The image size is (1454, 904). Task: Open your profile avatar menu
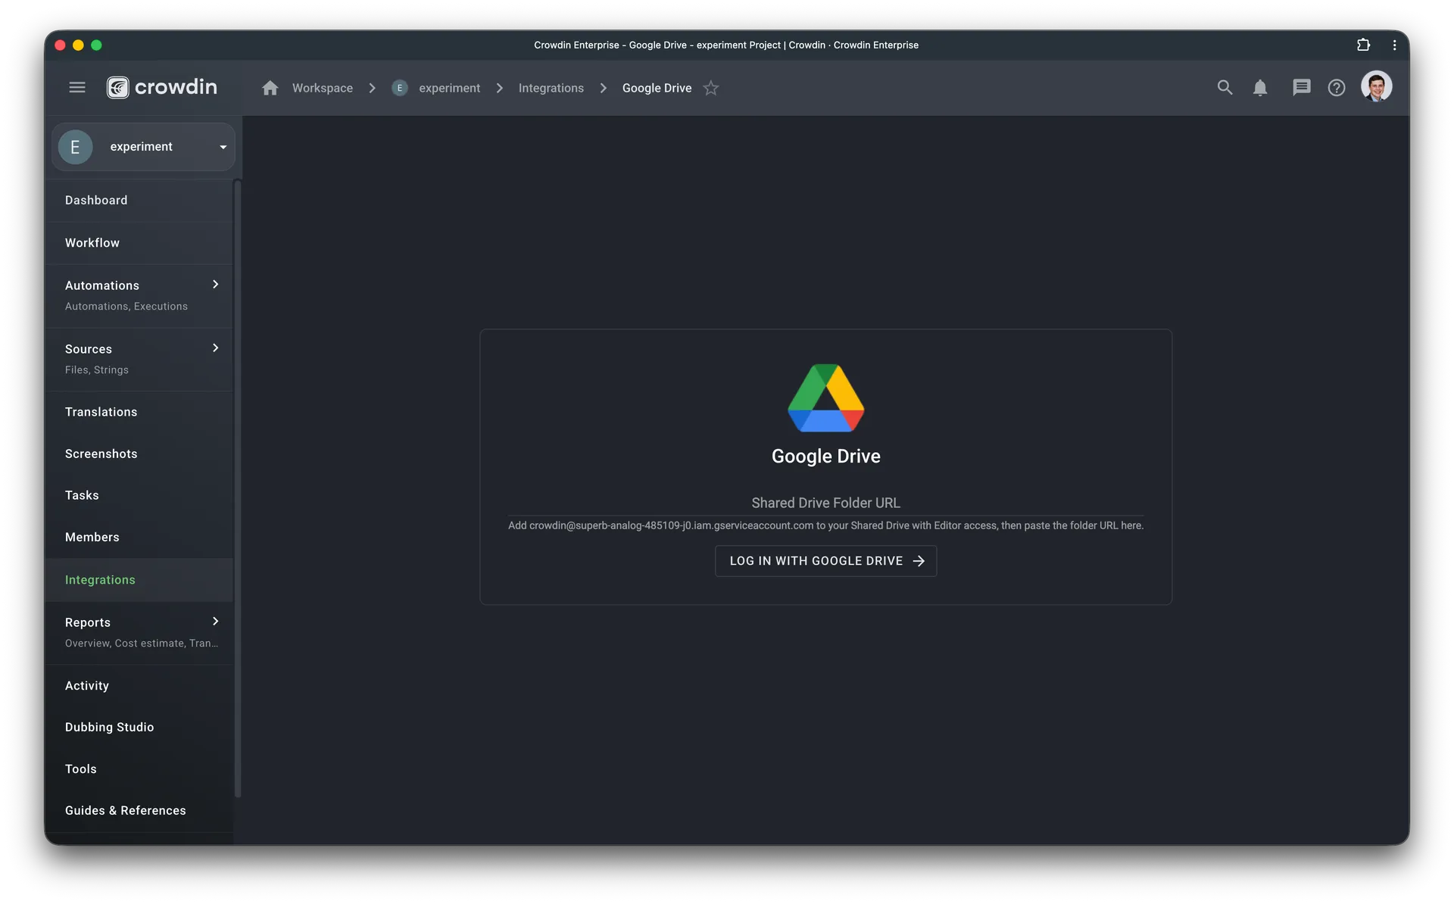(1377, 86)
